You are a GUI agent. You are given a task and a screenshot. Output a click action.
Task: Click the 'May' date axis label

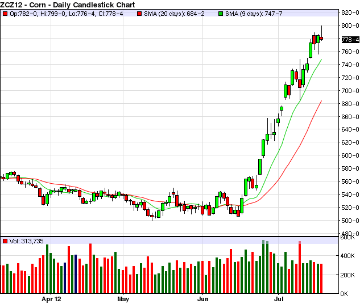(x=123, y=299)
